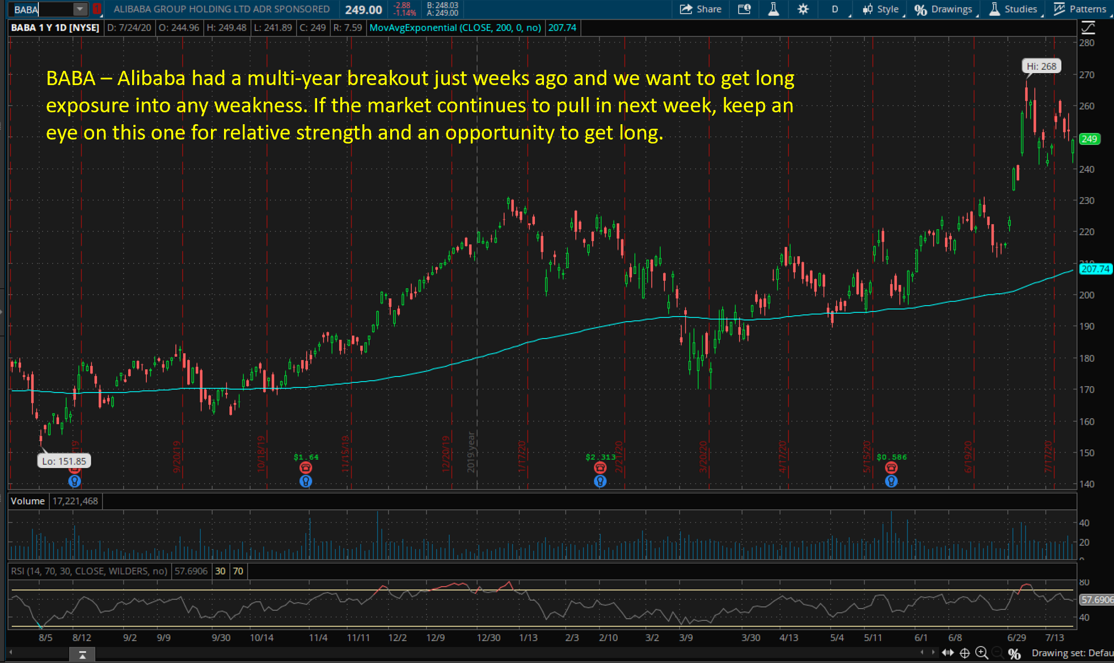The image size is (1114, 663).
Task: Click the 17,221,468 volume value
Action: tap(75, 501)
